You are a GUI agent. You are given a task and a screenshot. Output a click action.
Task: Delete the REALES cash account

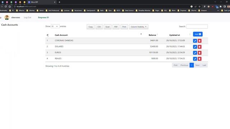199,59
